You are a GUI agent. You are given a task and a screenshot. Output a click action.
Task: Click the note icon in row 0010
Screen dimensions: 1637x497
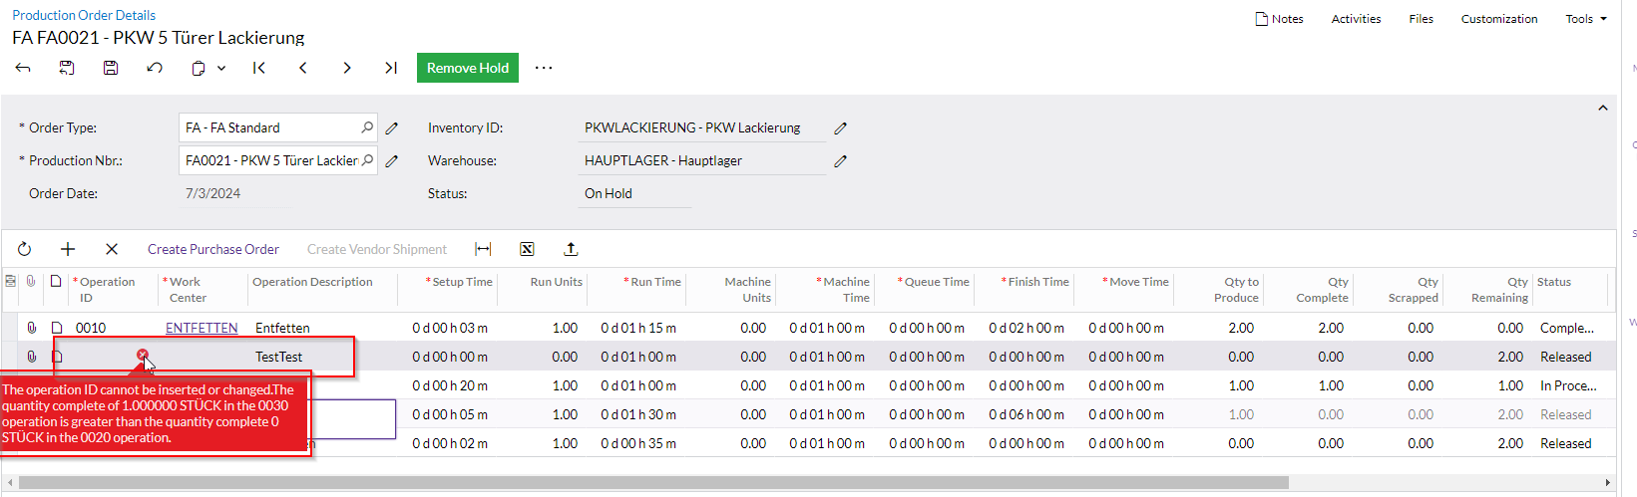point(57,328)
